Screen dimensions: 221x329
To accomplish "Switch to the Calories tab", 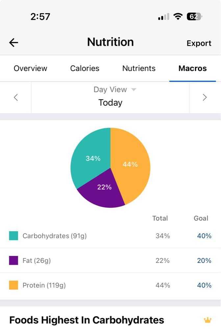I will point(85,68).
